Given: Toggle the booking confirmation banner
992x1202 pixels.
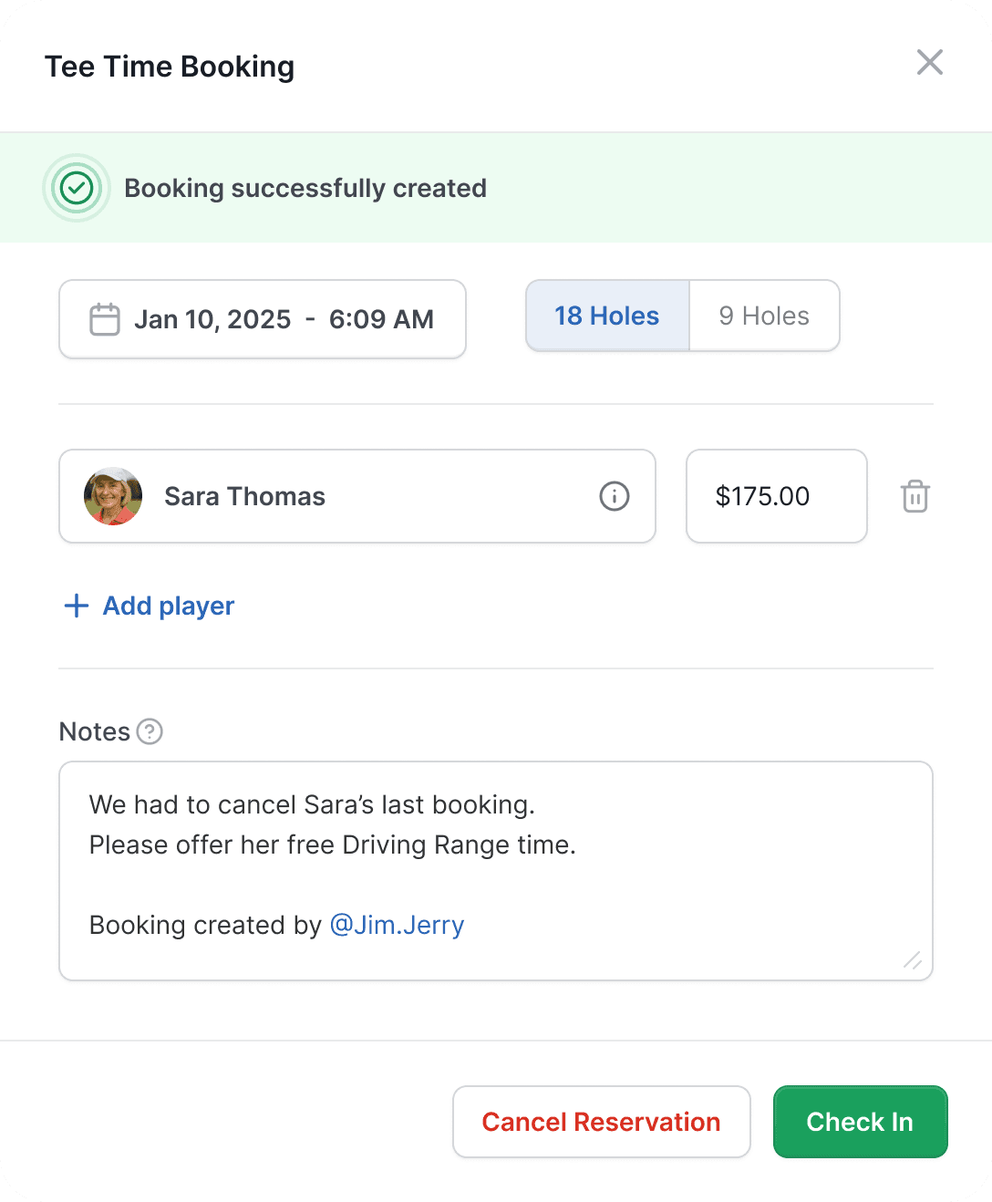Looking at the screenshot, I should coord(306,188).
